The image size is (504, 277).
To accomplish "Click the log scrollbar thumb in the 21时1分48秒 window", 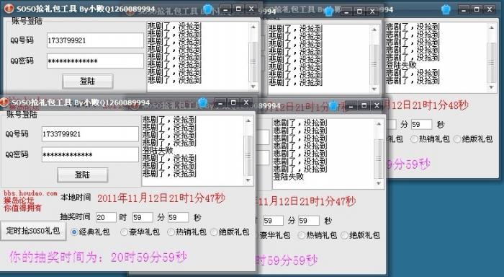I will 491,62.
